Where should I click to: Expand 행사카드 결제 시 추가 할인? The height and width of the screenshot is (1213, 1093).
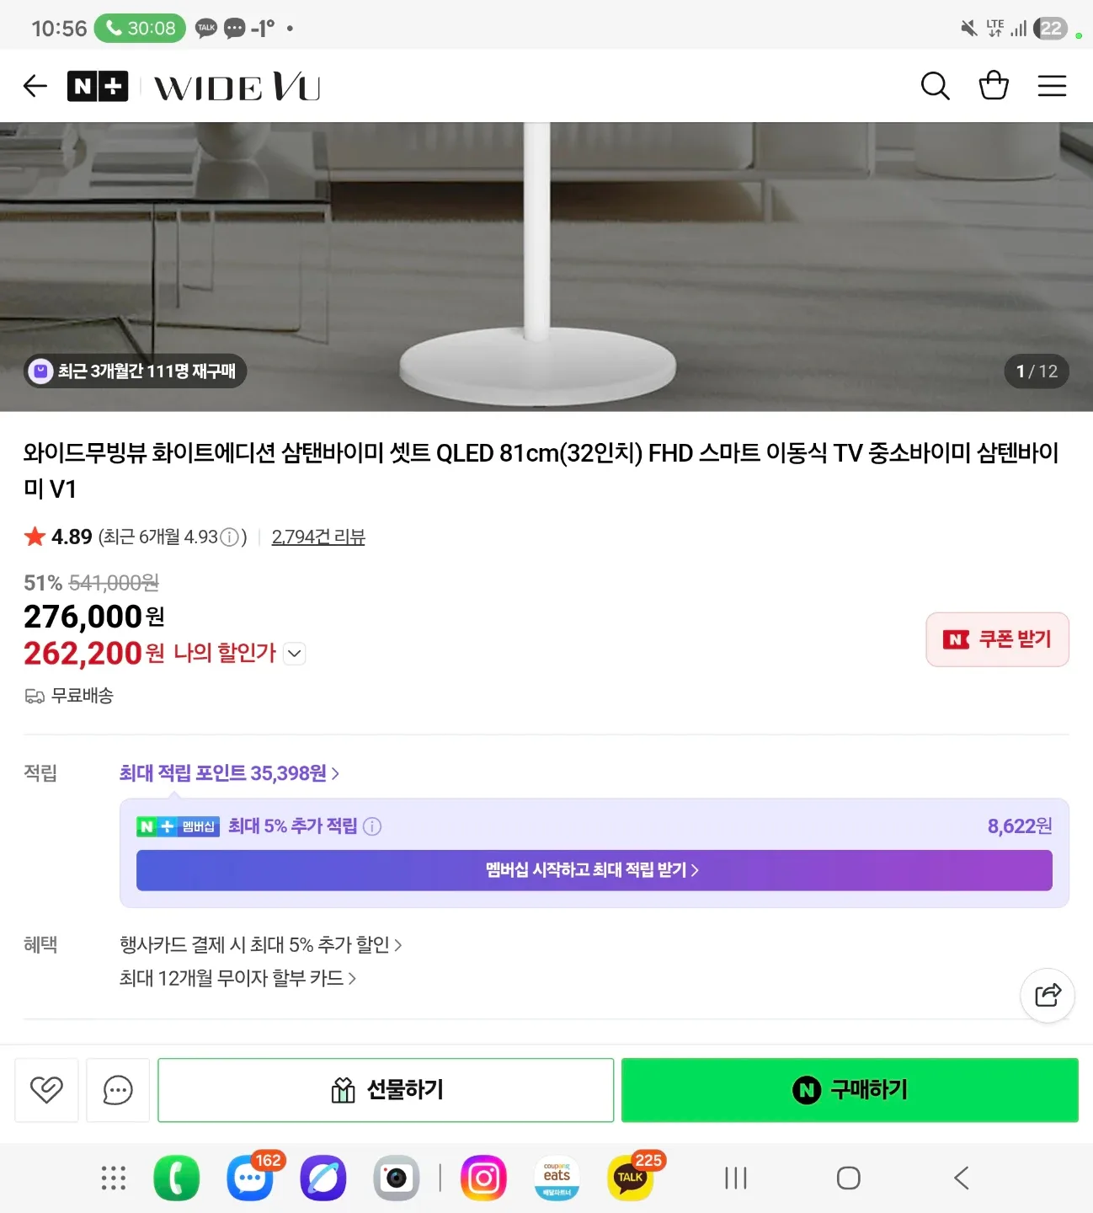click(x=260, y=945)
